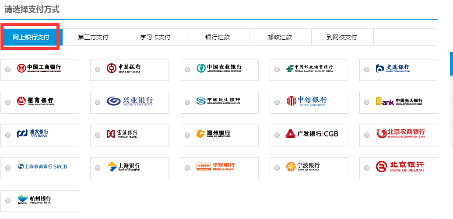The height and width of the screenshot is (219, 453).
Task: Select the Postal Savings Bank radio button
Action: (x=277, y=70)
